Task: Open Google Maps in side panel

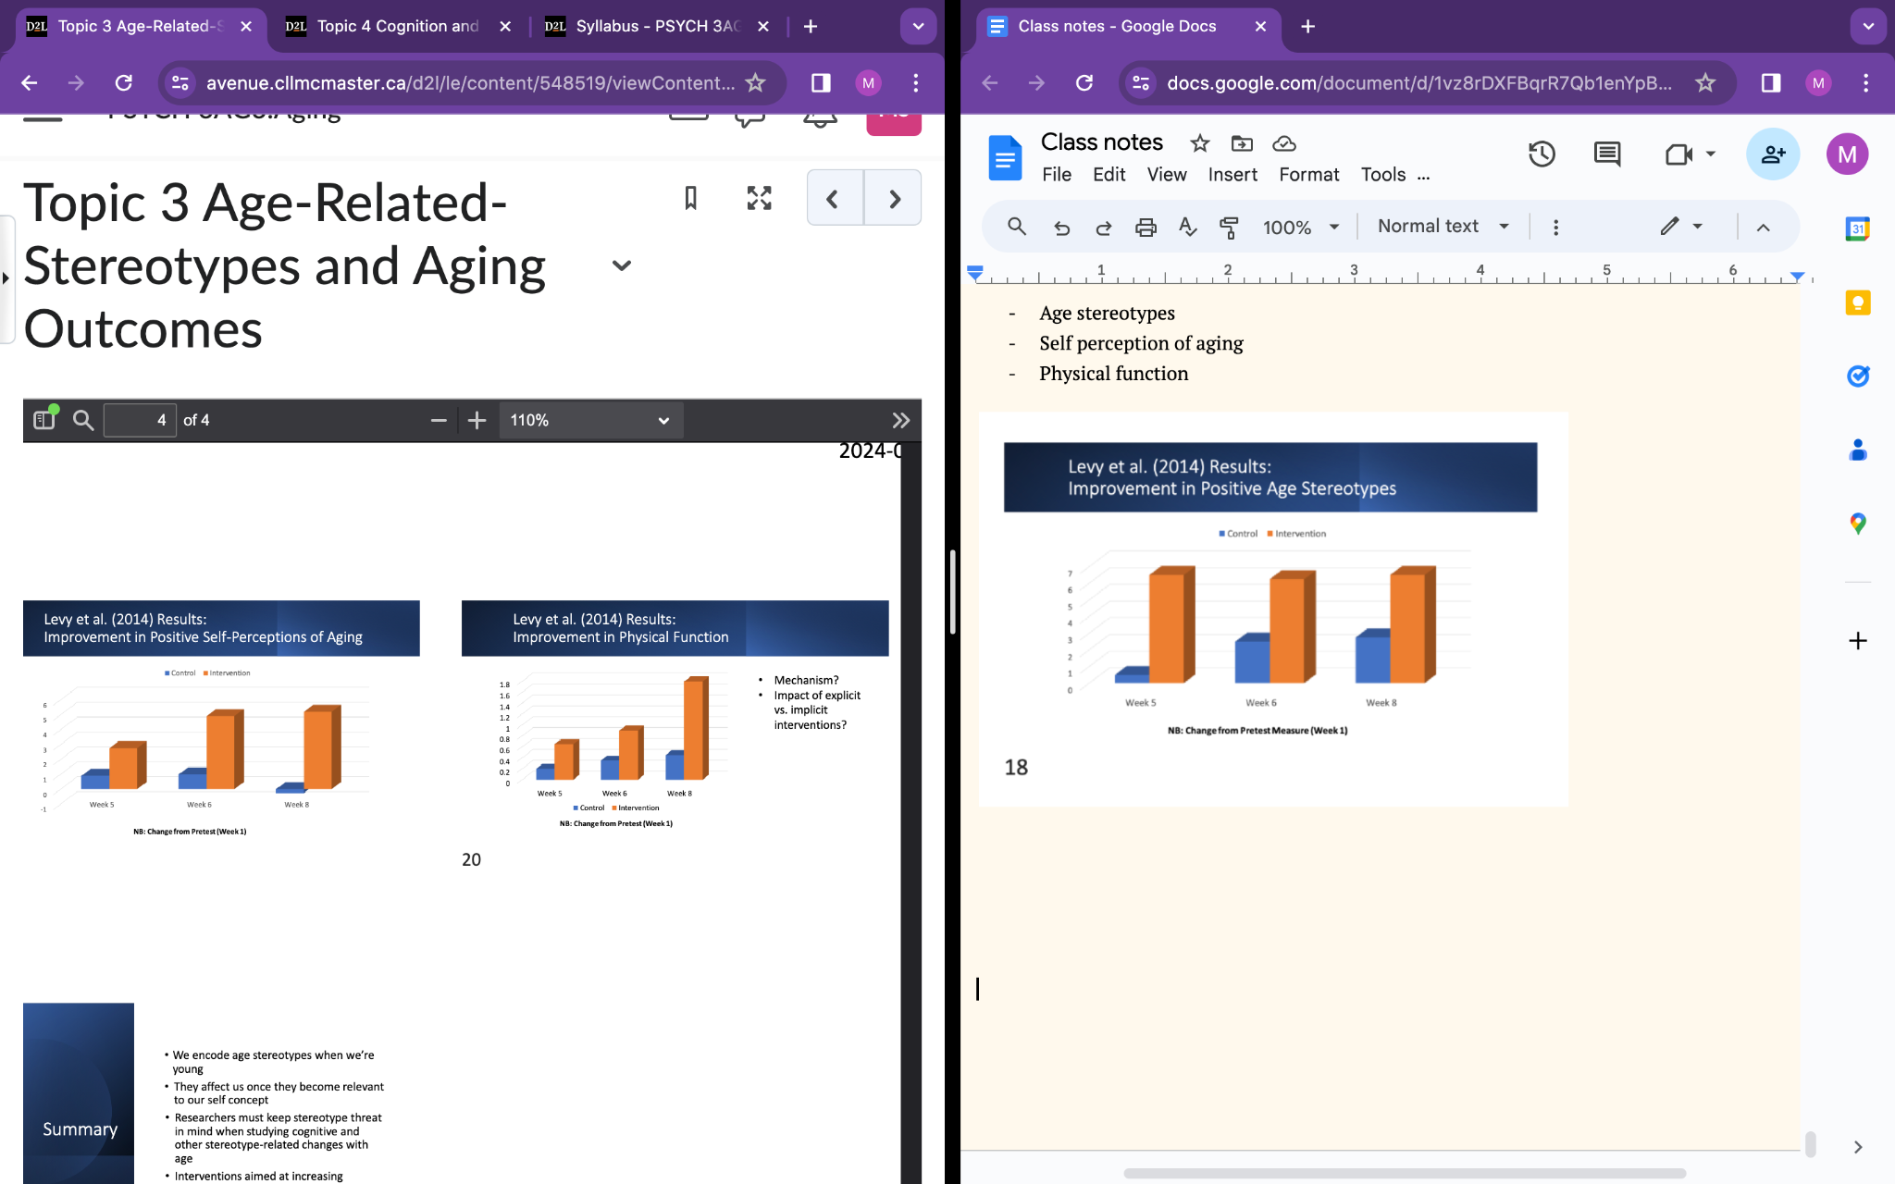Action: [1858, 524]
